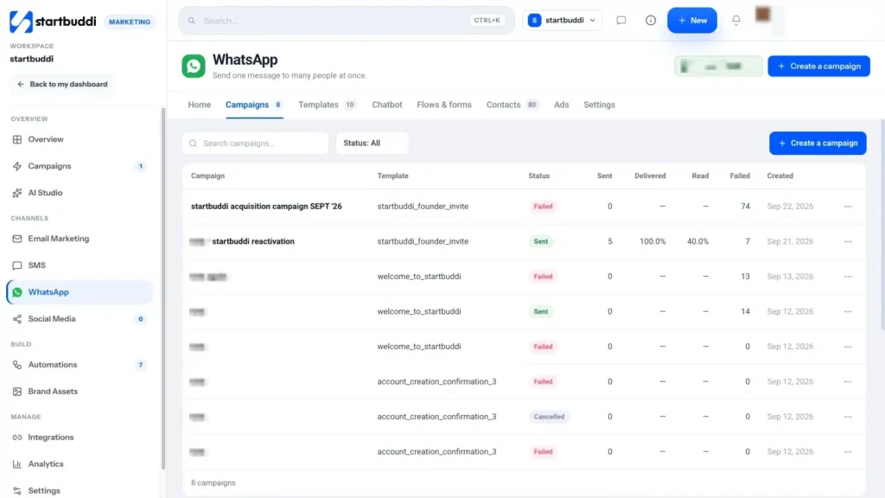885x498 pixels.
Task: Click the MARKETING badge beside the logo
Action: pyautogui.click(x=130, y=22)
